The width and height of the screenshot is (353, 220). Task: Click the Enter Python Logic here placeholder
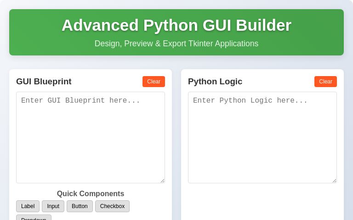pyautogui.click(x=250, y=101)
